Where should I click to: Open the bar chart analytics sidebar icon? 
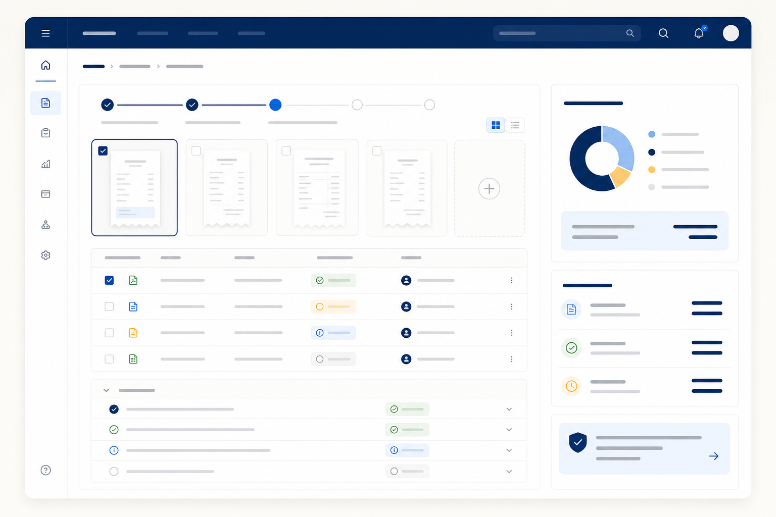(x=45, y=164)
